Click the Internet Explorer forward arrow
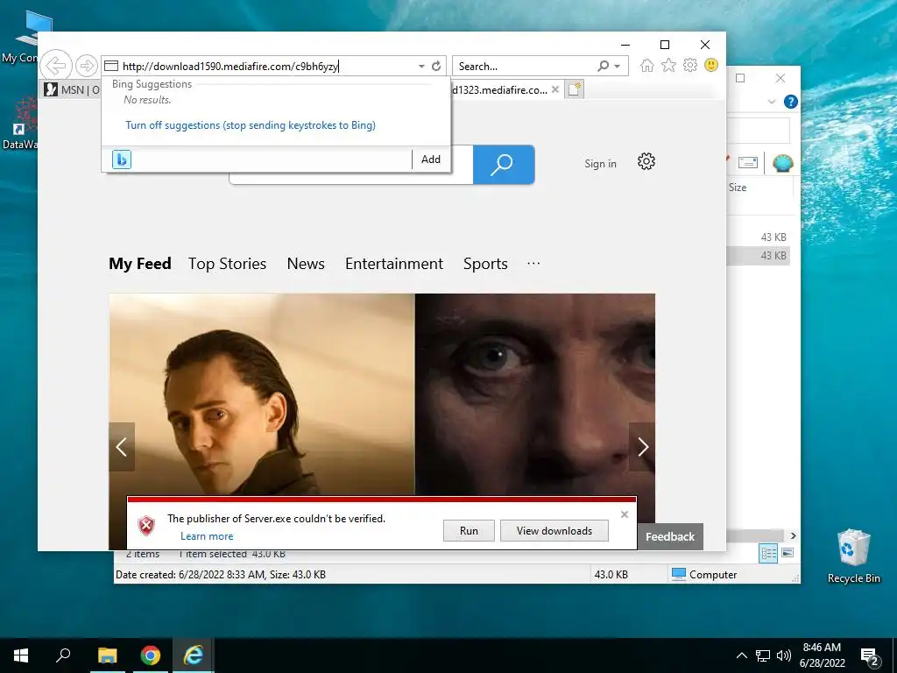The height and width of the screenshot is (673, 897). click(x=87, y=66)
